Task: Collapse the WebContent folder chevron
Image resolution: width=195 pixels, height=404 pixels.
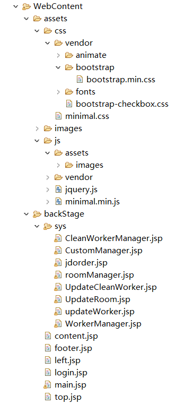Action: click(16, 6)
